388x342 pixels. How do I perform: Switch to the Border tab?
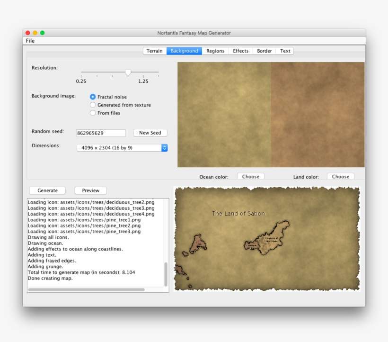pos(264,51)
